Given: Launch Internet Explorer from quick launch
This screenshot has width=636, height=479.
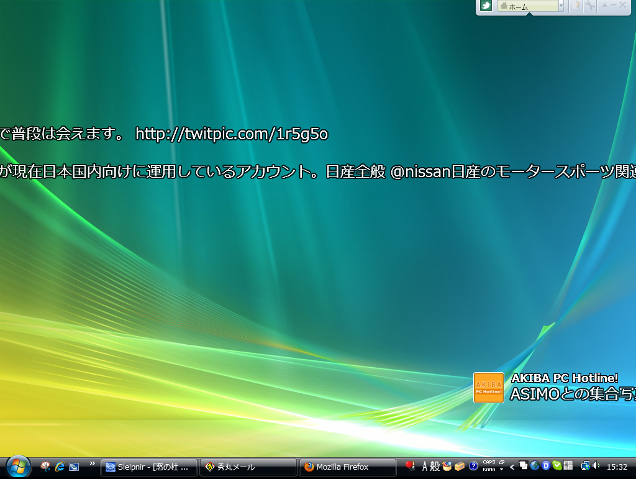Looking at the screenshot, I should click(x=60, y=467).
